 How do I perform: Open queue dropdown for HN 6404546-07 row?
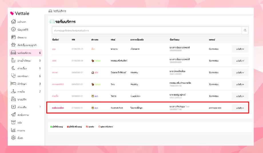[240, 73]
